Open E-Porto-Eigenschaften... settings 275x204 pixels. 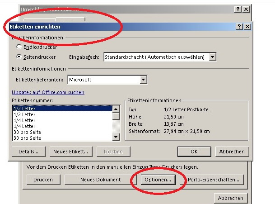(x=213, y=180)
